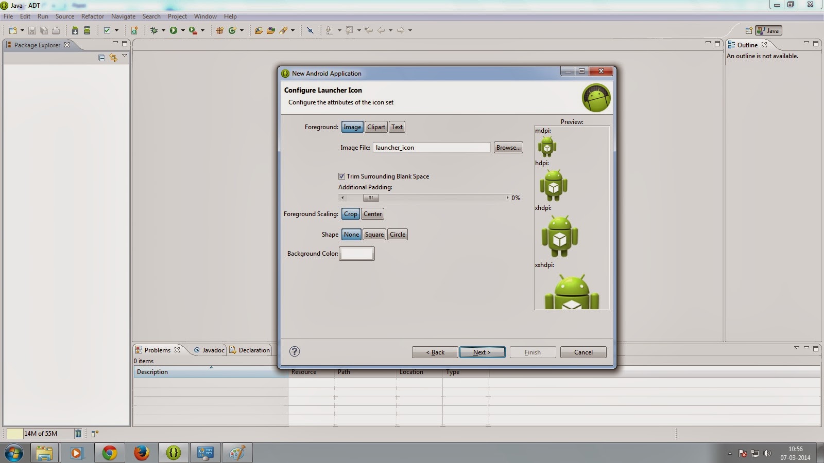Choose Square for icon shape
Image resolution: width=824 pixels, height=463 pixels.
(374, 235)
